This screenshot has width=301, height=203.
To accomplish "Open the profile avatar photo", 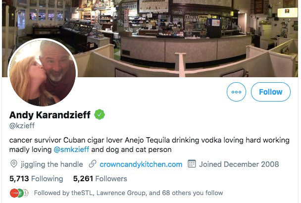I will pos(43,72).
